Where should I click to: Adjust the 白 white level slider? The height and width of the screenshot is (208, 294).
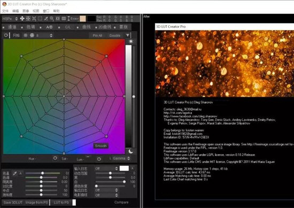(110, 182)
